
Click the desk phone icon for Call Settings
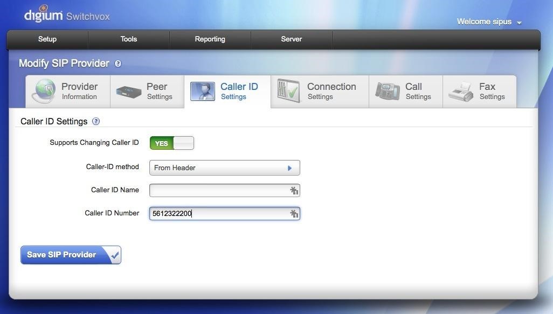tap(387, 91)
